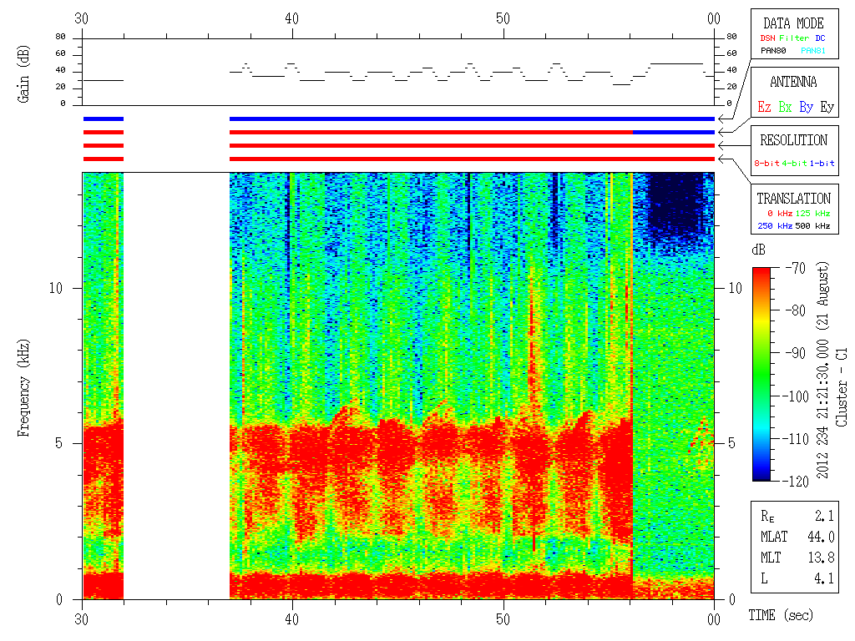Click the RE value 2.1
Screen dimensions: 855x641
click(x=824, y=516)
